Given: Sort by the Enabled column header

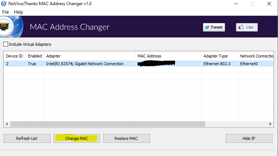Looking at the screenshot, I should (x=35, y=56).
